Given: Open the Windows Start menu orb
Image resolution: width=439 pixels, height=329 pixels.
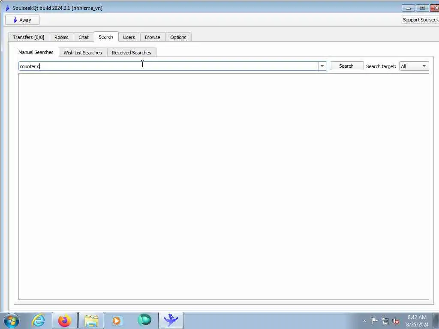Looking at the screenshot, I should (12, 320).
